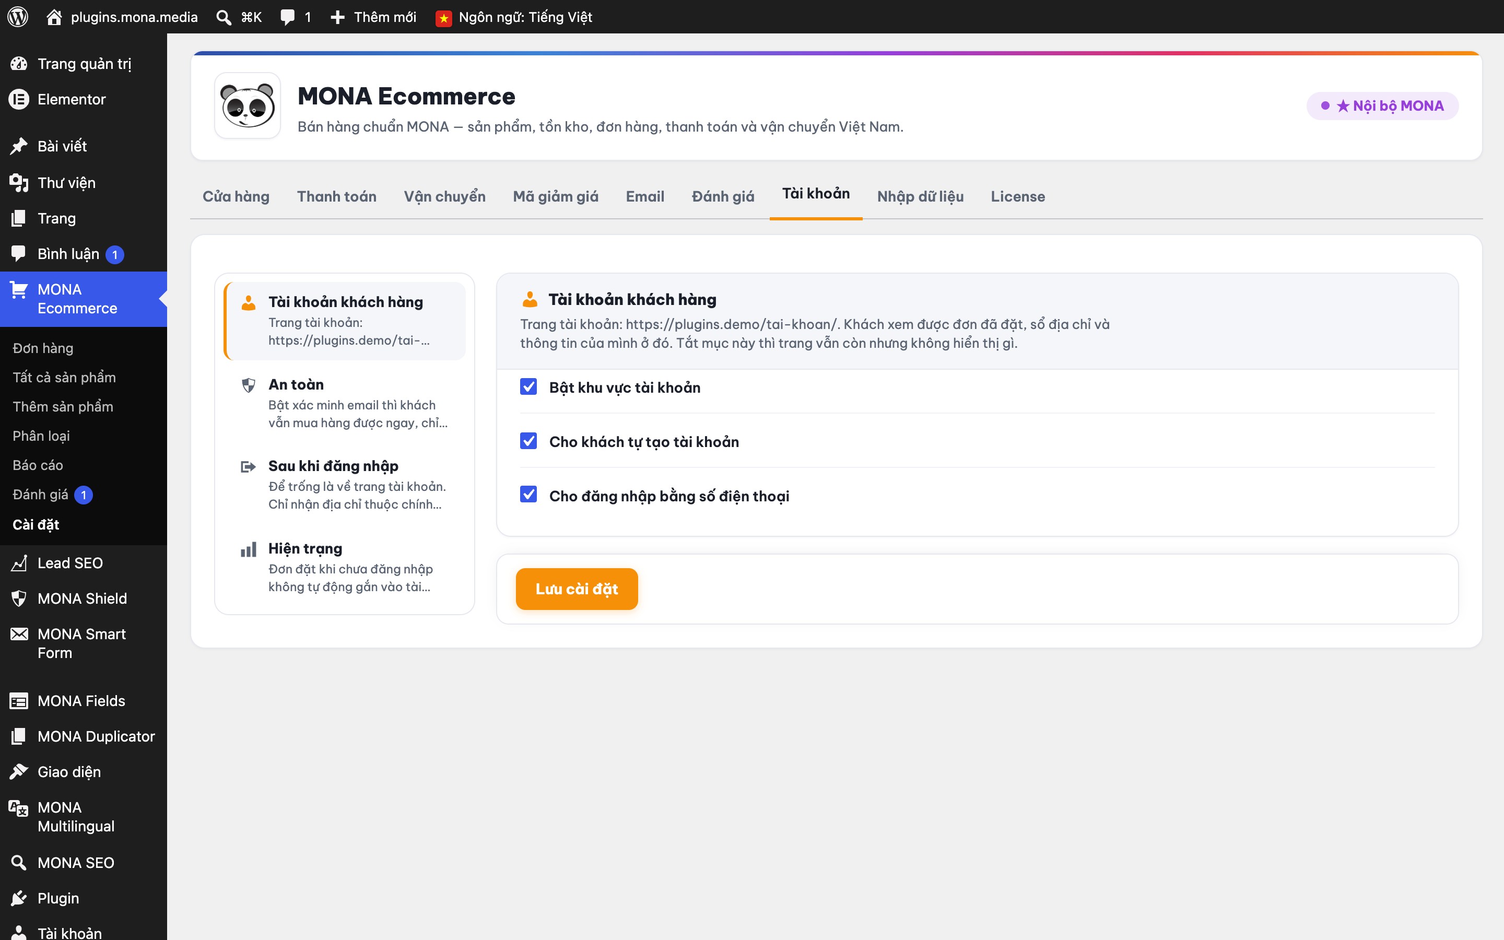Image resolution: width=1504 pixels, height=940 pixels.
Task: Click the Bài viết pin icon
Action: coord(19,146)
